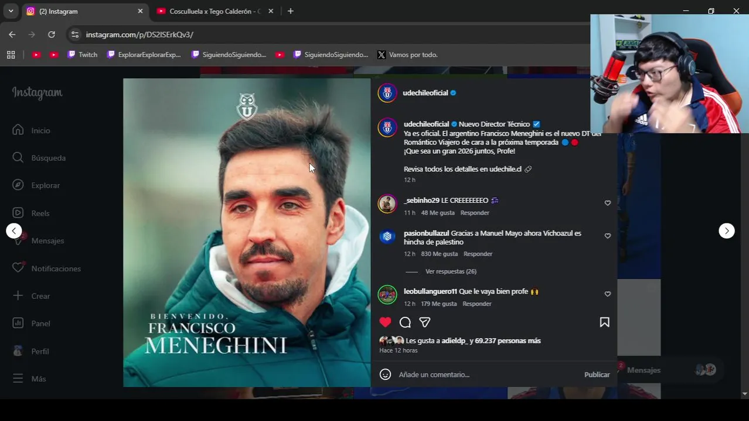Click the address bar URL
The image size is (749, 421).
(x=139, y=34)
